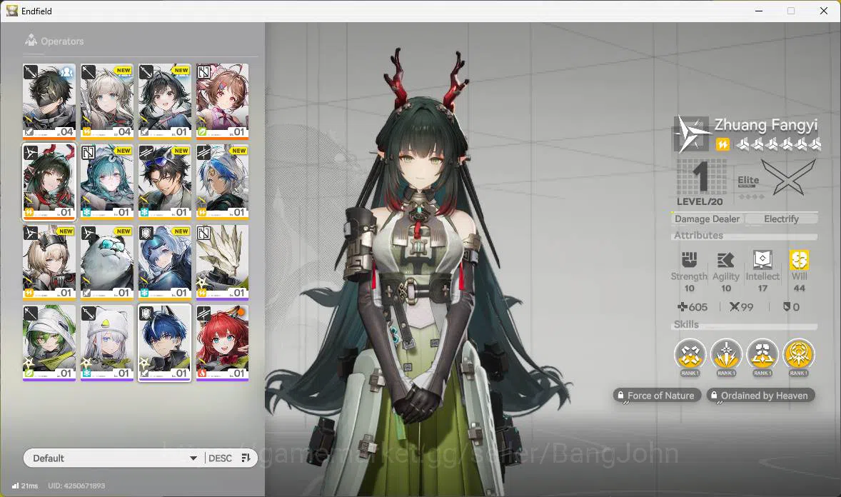The image size is (841, 497).
Task: Click the Strength fist icon
Action: pos(689,261)
